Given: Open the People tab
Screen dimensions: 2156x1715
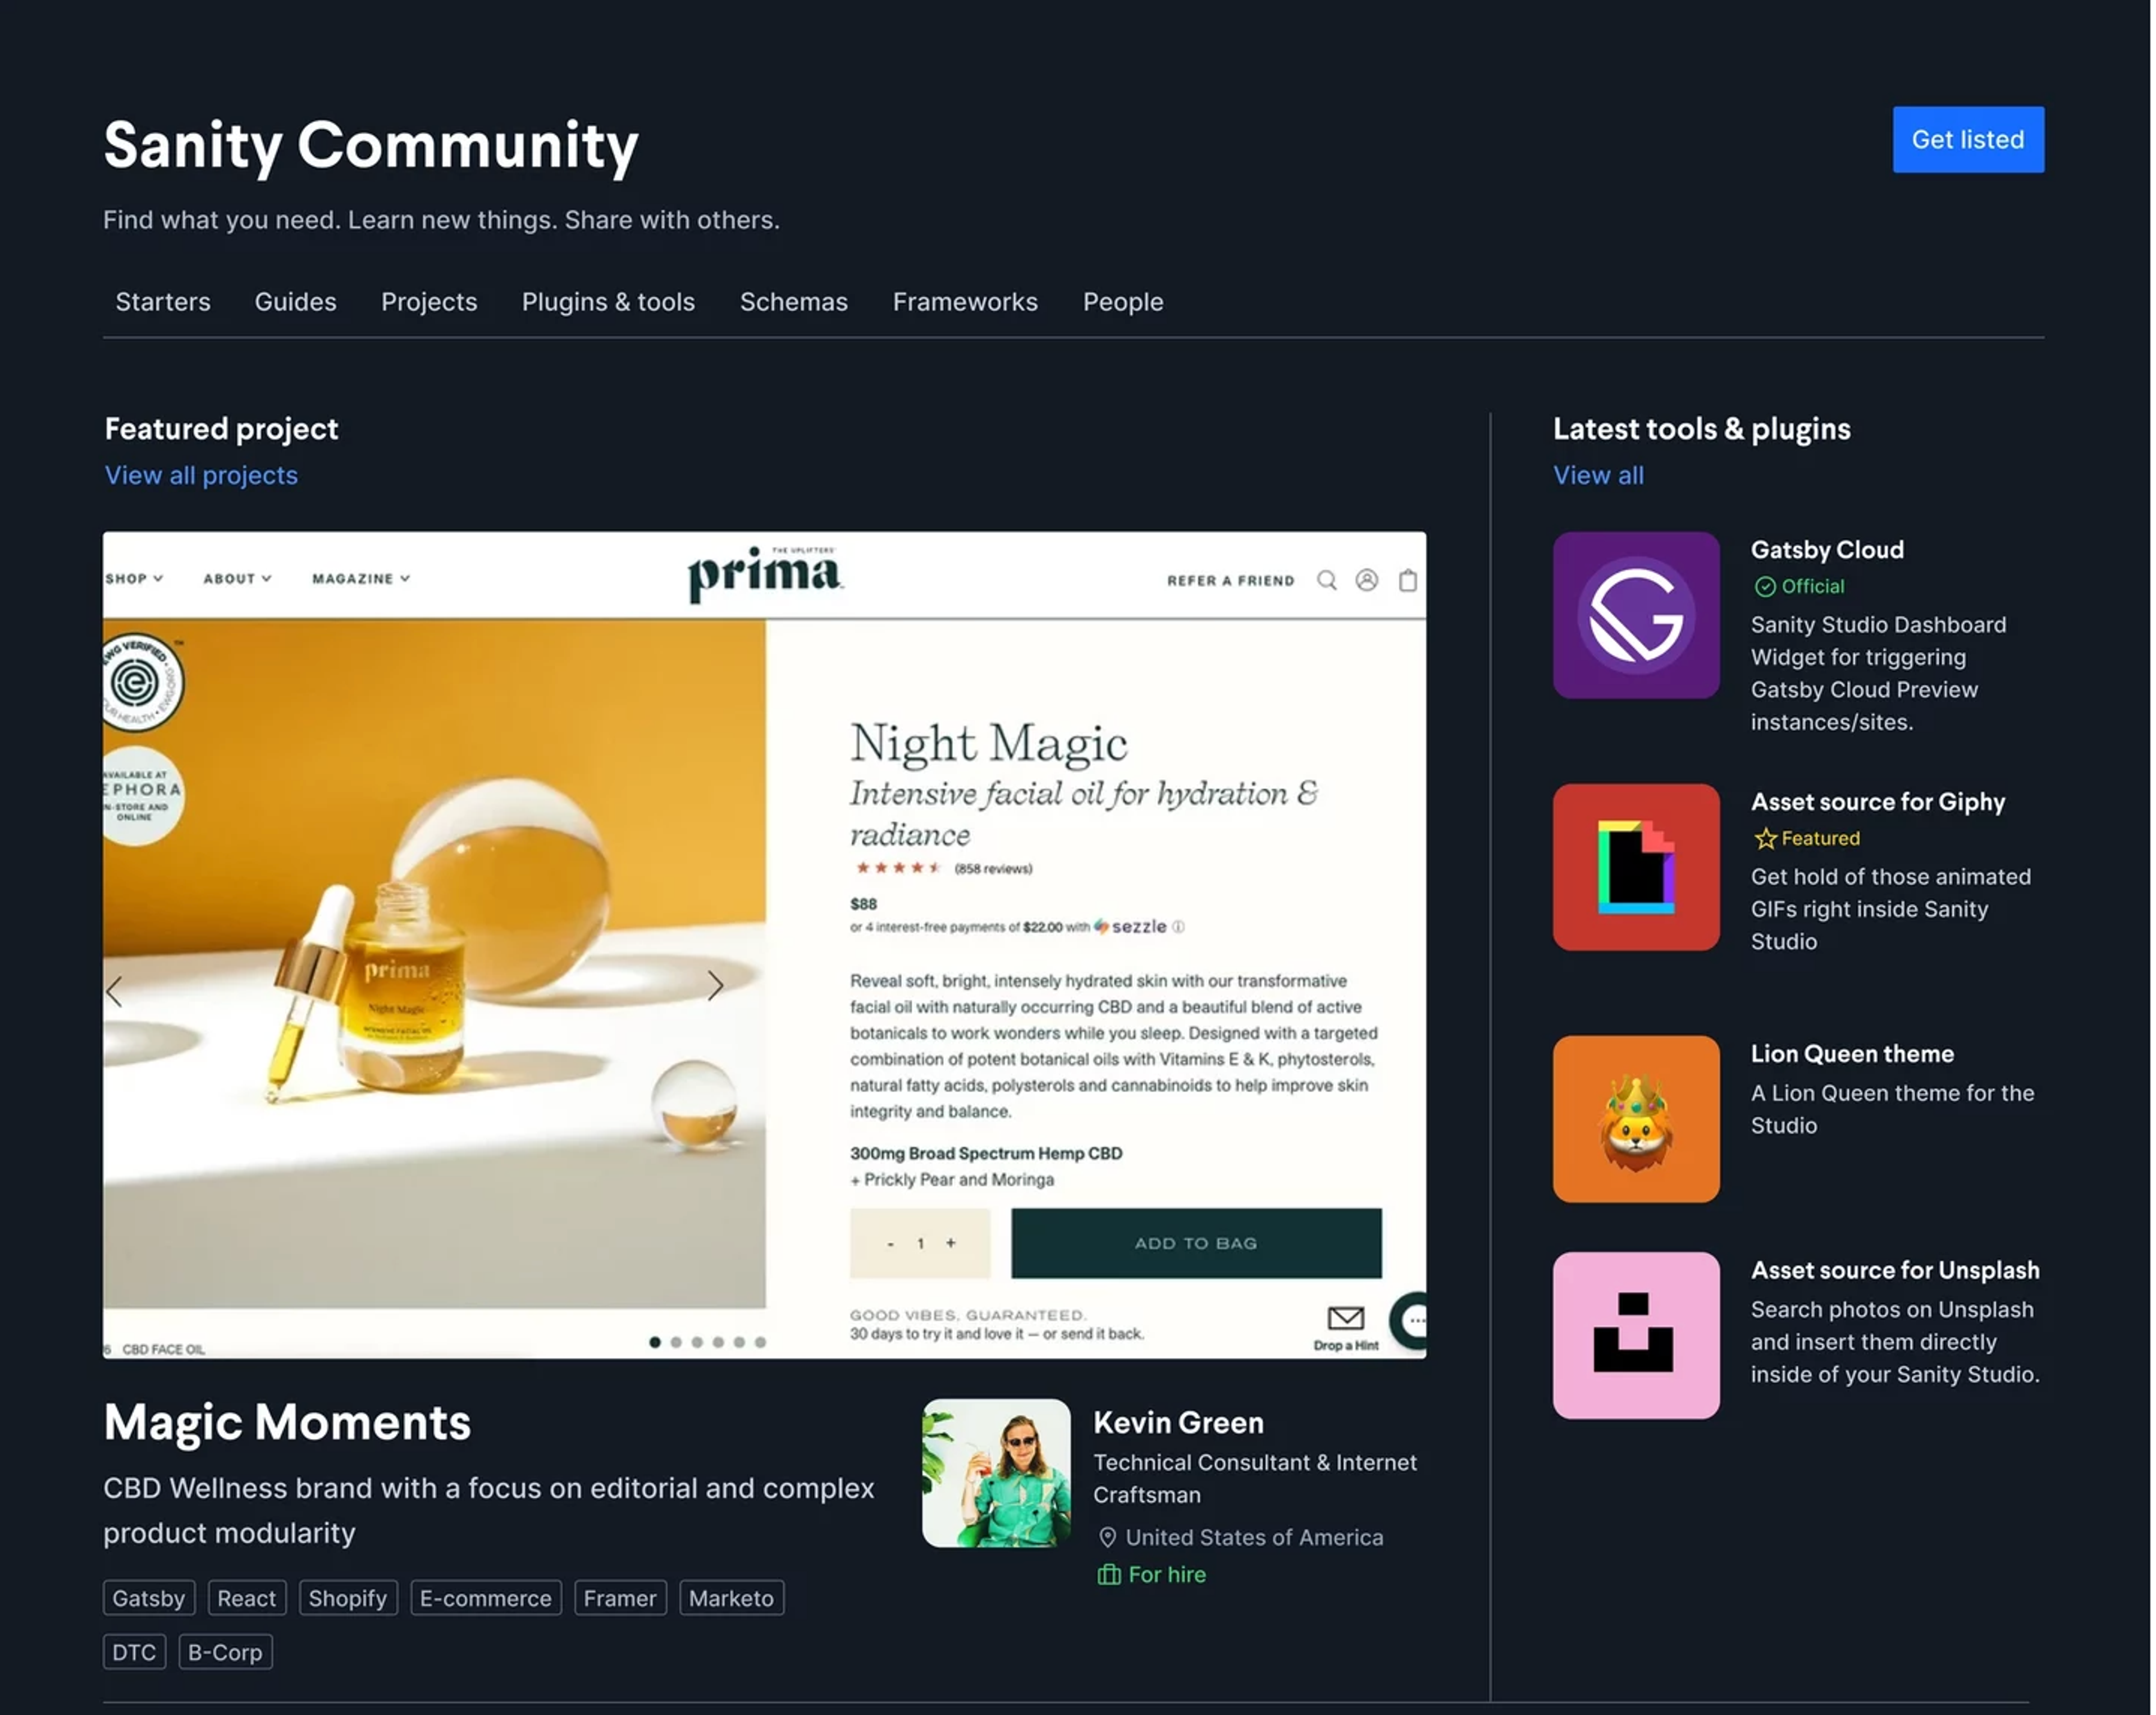Looking at the screenshot, I should [1123, 302].
